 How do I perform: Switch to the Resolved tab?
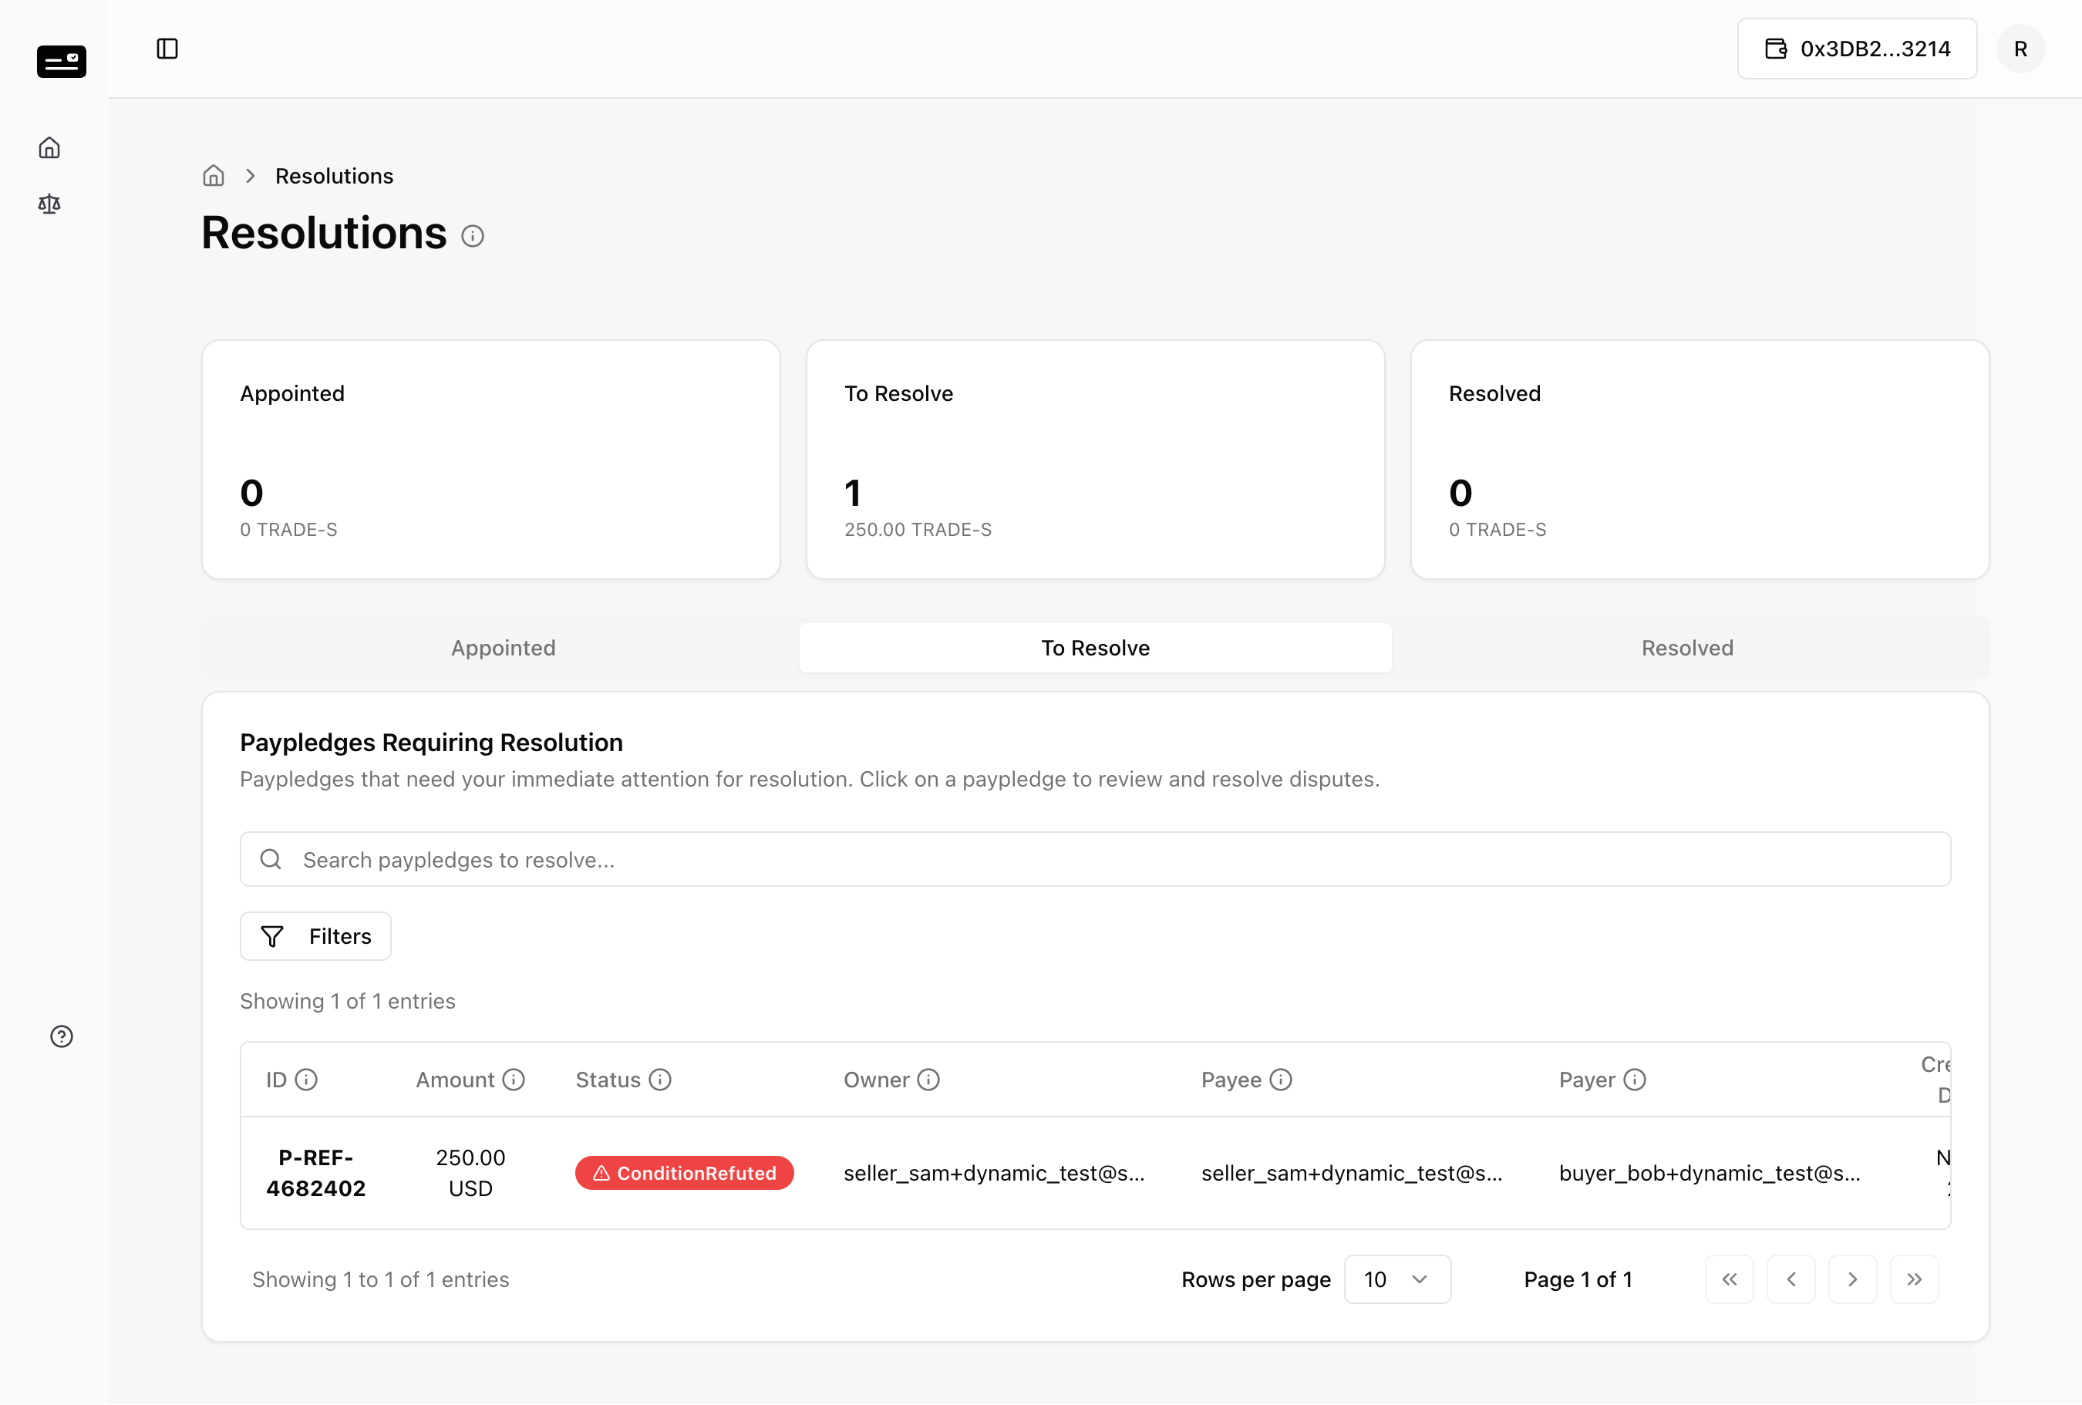(1688, 648)
